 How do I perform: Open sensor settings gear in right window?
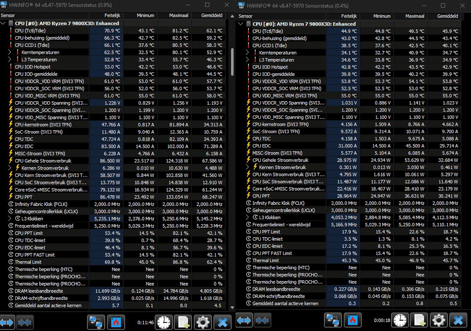click(439, 320)
